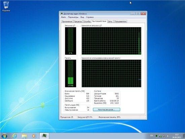Click the Выгружаемая kernel memory label
Viewport: 185px width, 139px height.
point(70,108)
